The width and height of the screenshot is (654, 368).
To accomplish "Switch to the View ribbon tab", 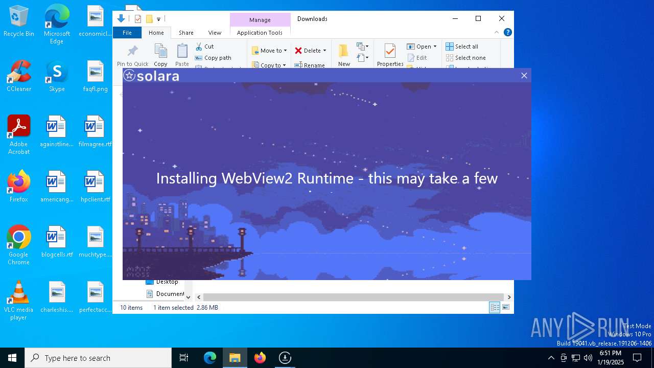I will tap(215, 33).
